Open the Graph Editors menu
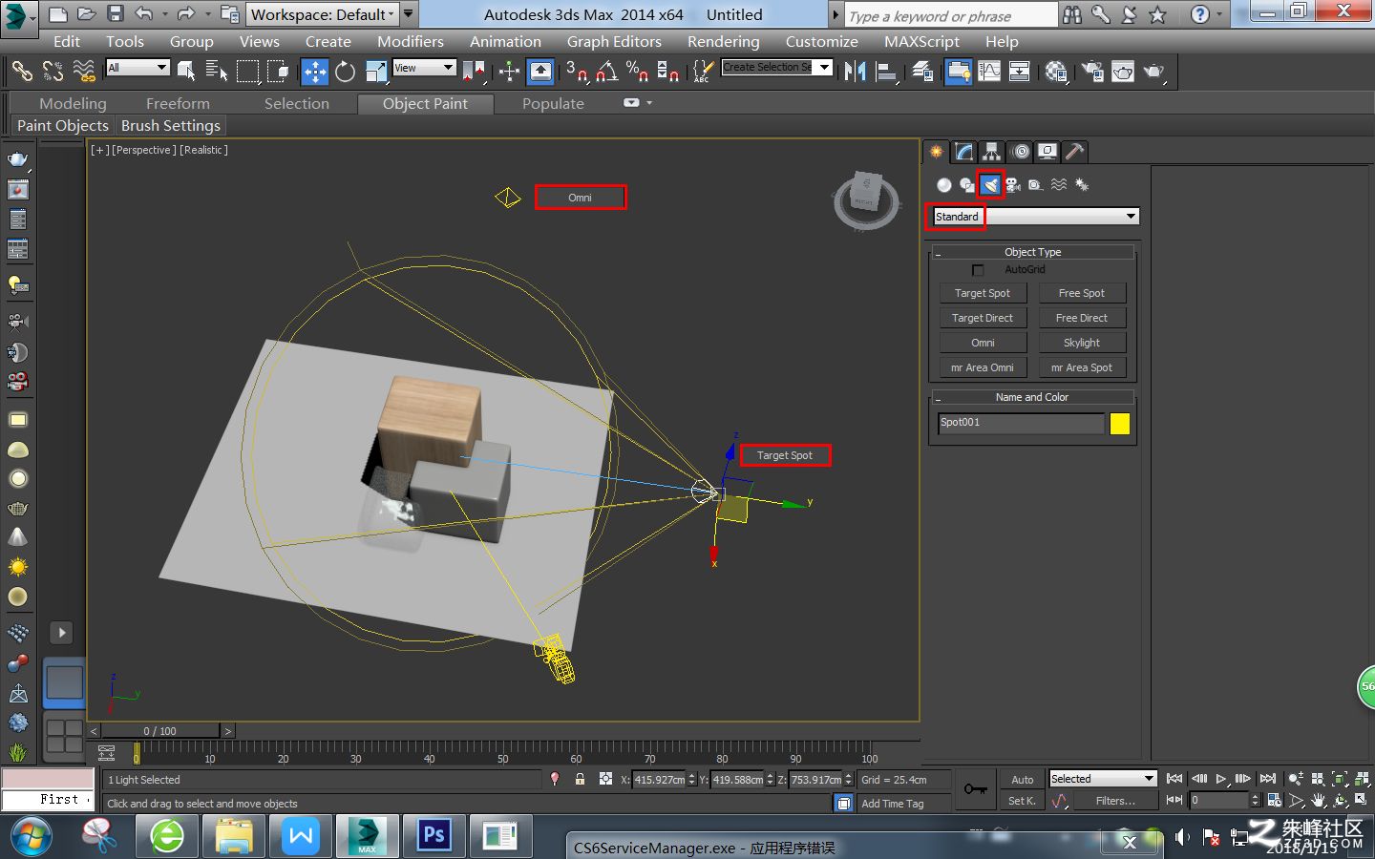This screenshot has width=1375, height=859. pos(614,42)
